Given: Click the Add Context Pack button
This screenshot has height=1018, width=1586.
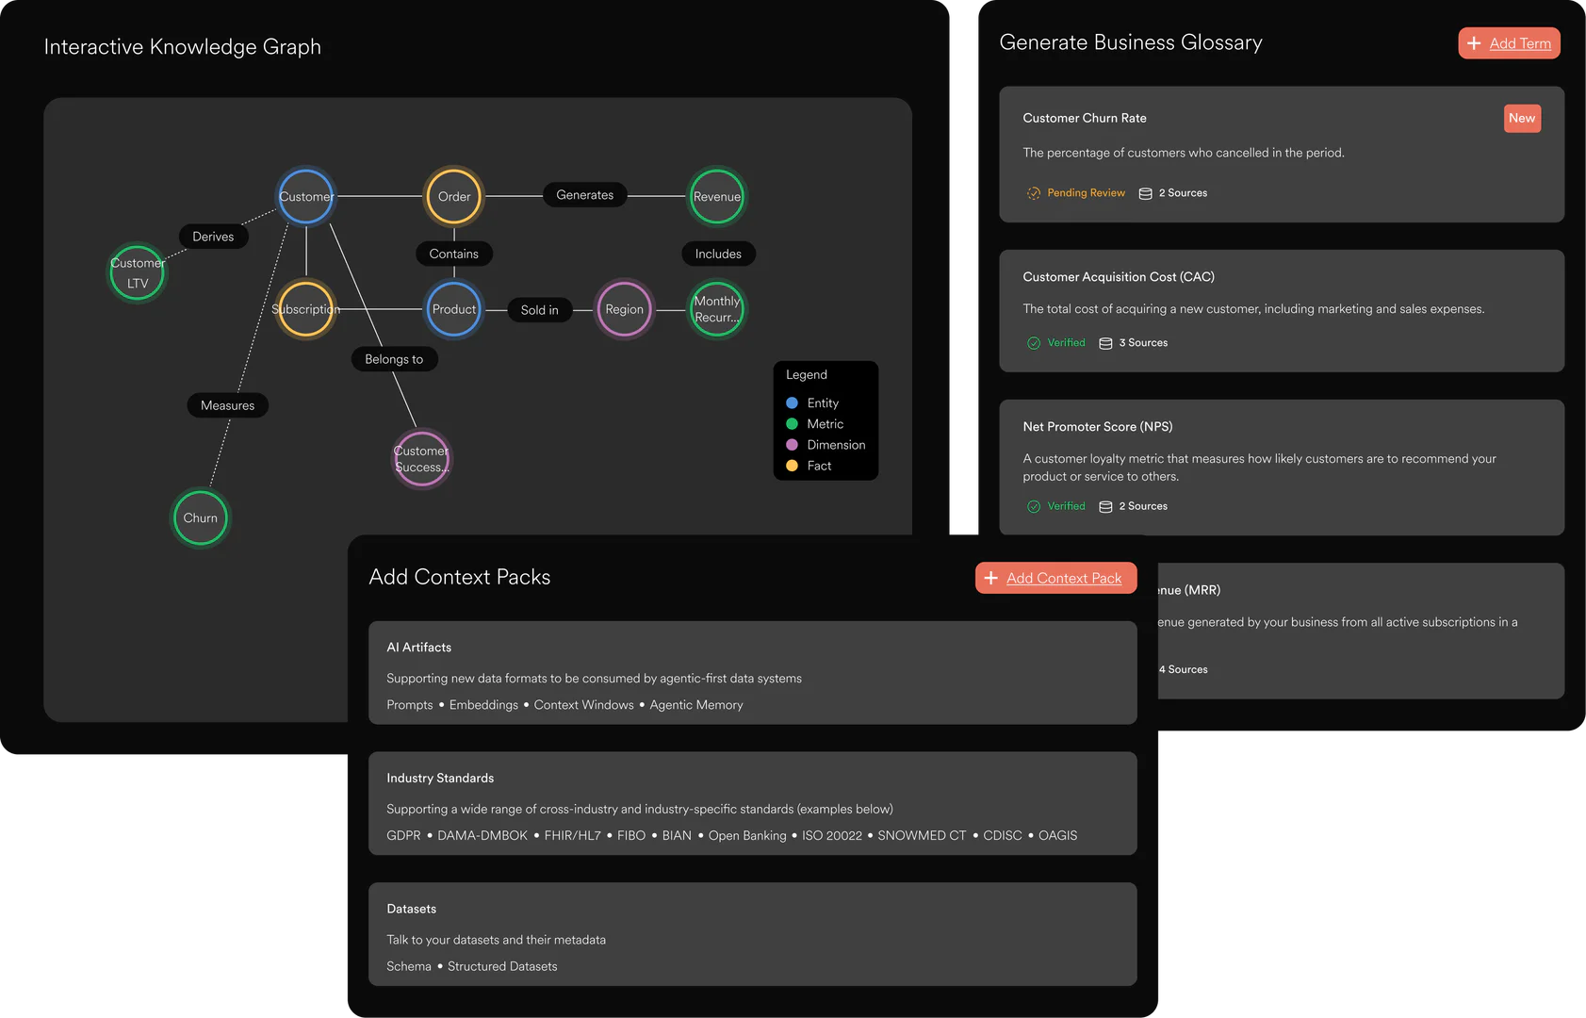Looking at the screenshot, I should (1055, 578).
